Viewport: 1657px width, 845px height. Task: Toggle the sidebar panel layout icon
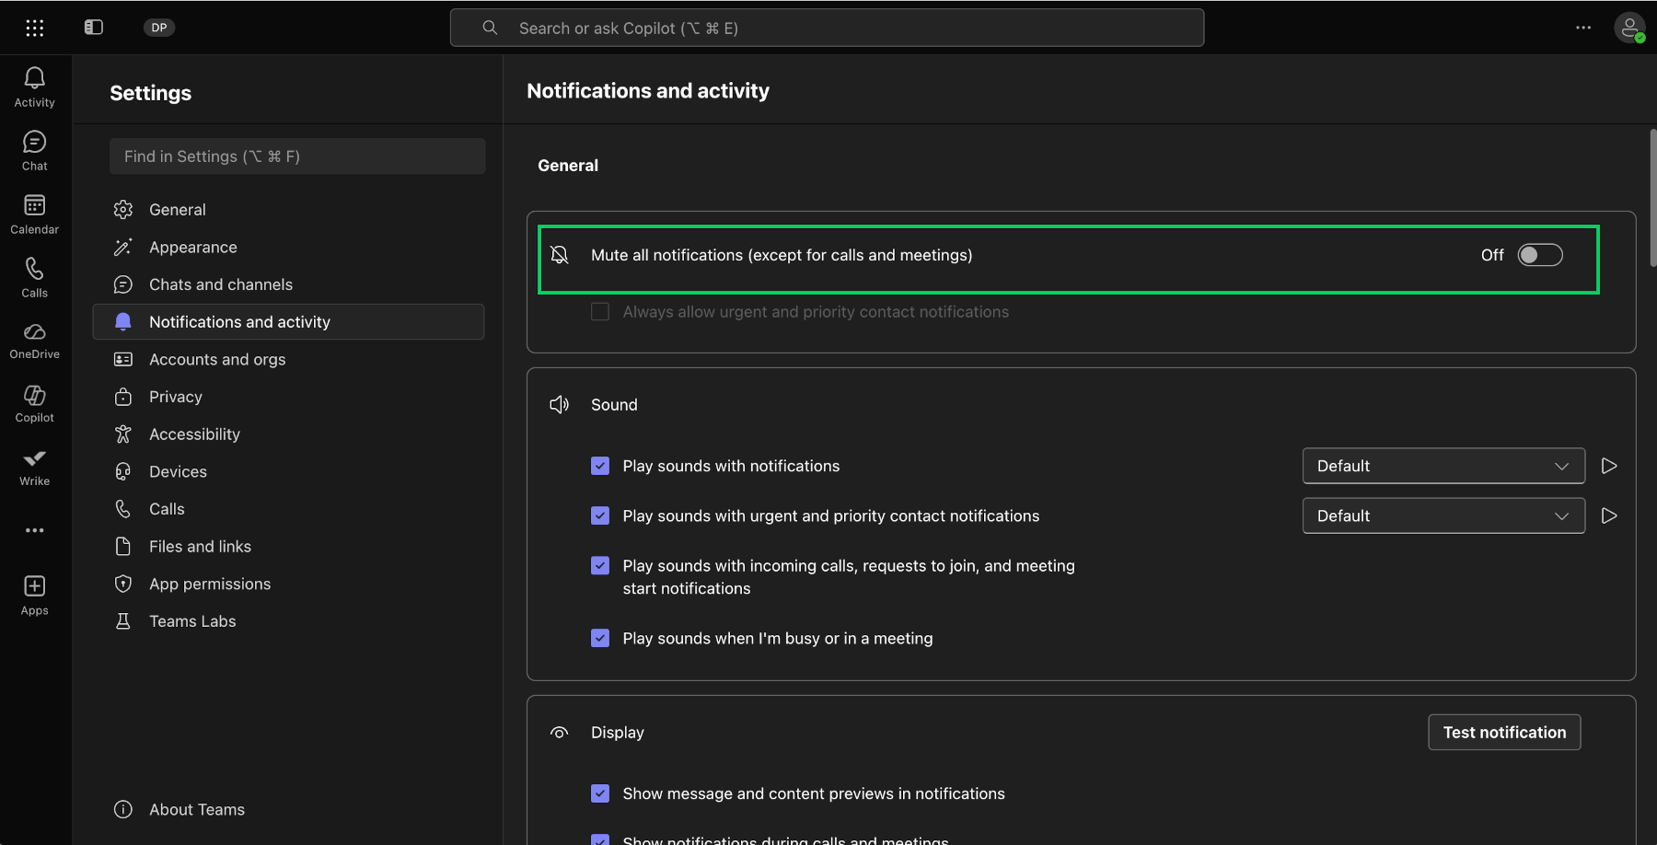tap(94, 28)
